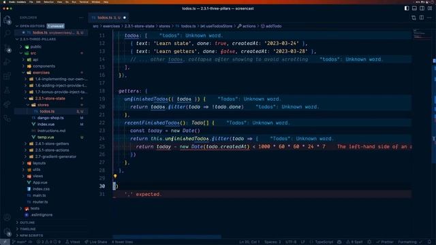
Task: Toggle the bottom panel layout icon
Action: pyautogui.click(x=414, y=8)
